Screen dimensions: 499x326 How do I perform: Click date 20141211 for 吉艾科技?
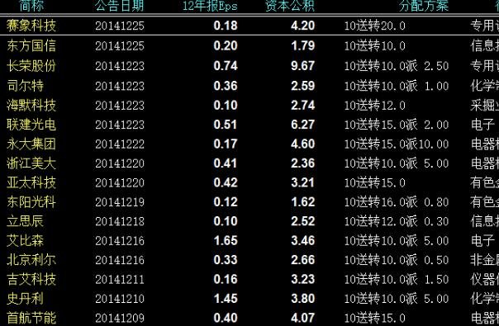(x=120, y=280)
